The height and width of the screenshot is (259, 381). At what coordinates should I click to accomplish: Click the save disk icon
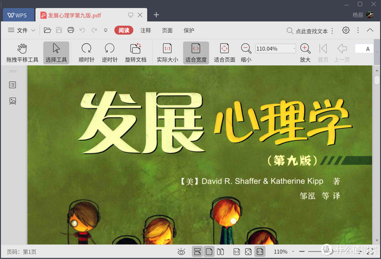59,30
